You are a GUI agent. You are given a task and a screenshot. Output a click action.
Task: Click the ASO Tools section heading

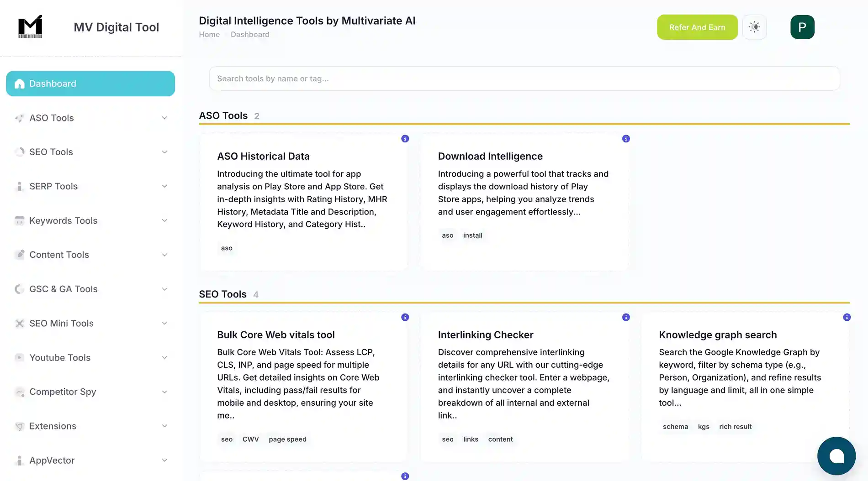point(223,116)
